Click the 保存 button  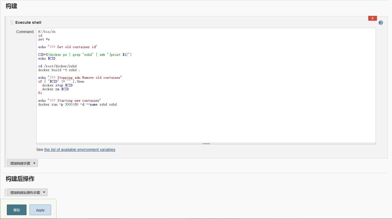click(x=17, y=210)
